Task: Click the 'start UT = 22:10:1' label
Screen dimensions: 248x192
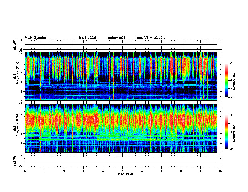Action: tap(151, 38)
